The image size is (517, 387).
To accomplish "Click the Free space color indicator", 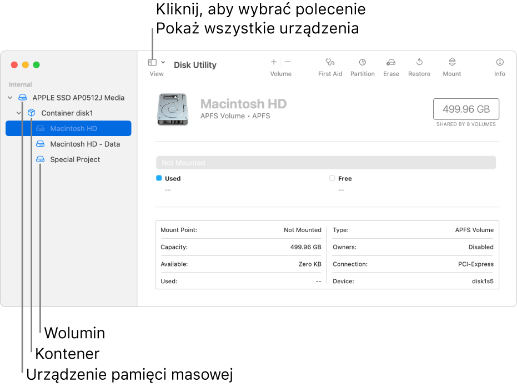I will click(x=332, y=178).
